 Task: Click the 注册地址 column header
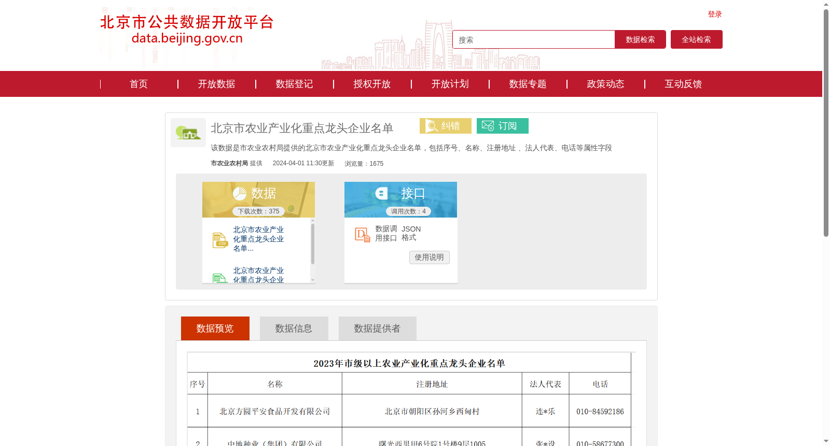(432, 384)
